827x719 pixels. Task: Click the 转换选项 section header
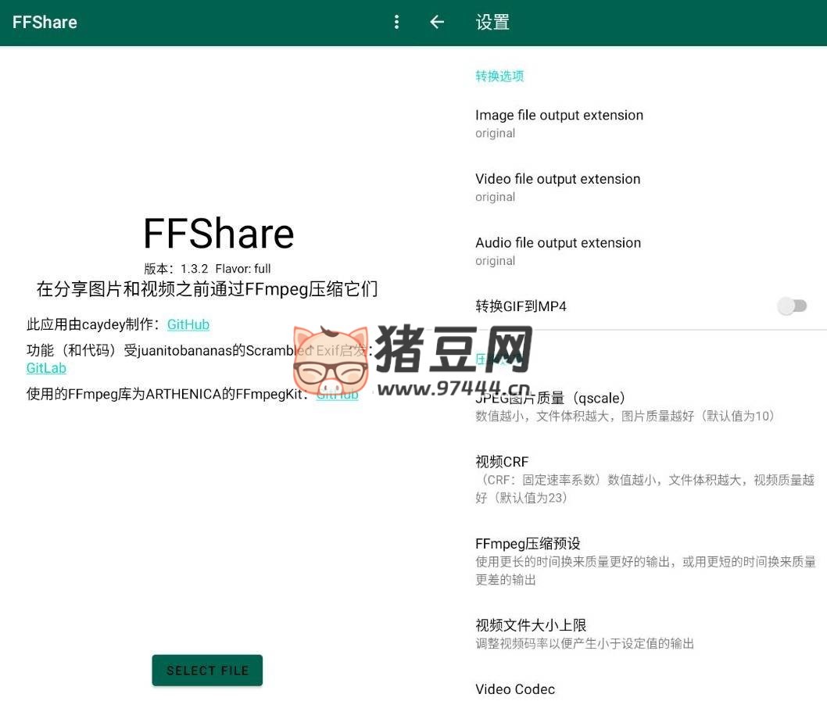coord(499,76)
